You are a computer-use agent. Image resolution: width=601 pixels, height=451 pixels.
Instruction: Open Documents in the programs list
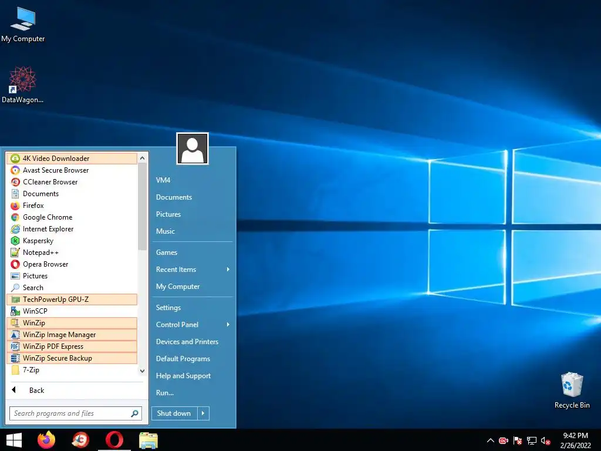pos(72,194)
